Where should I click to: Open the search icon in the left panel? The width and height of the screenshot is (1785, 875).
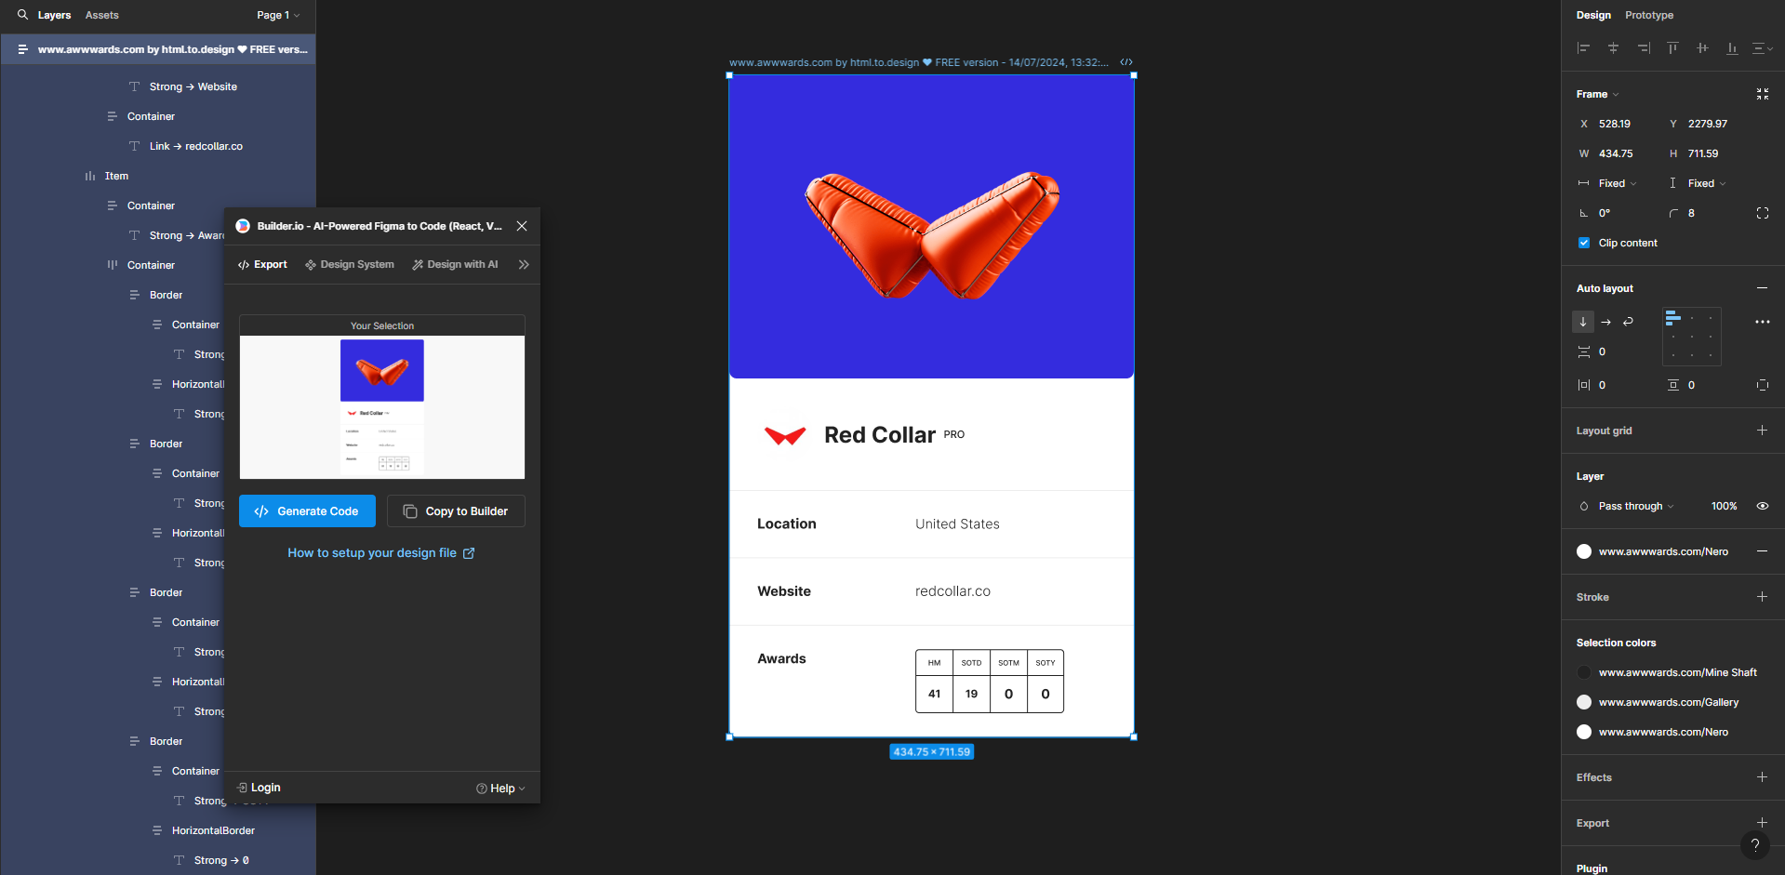21,15
